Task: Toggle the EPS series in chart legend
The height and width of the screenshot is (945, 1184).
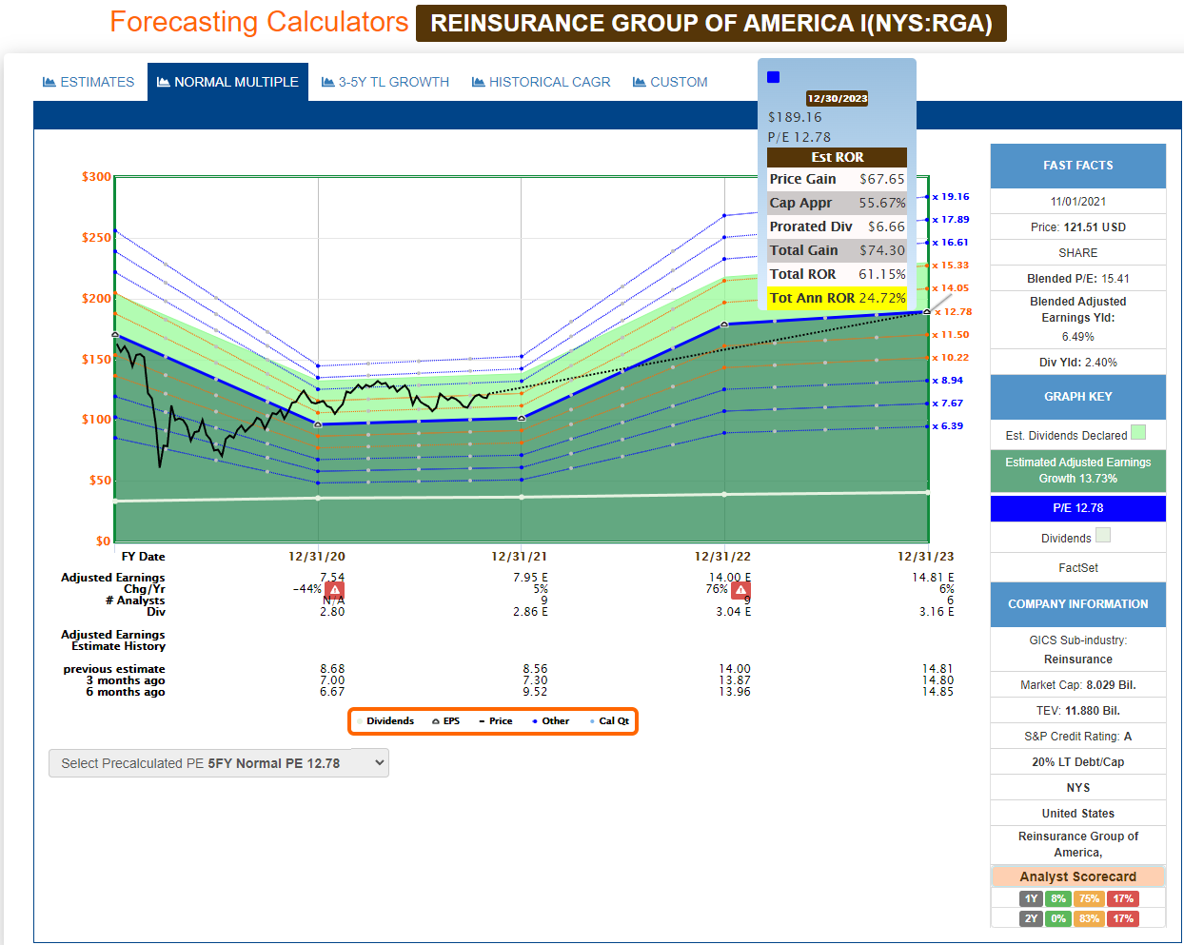Action: pyautogui.click(x=446, y=721)
